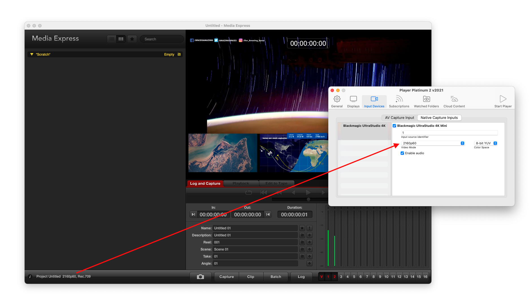This screenshot has width=532, height=307.
Task: Collapse the Scratch bin disclosure triangle
Action: [x=32, y=55]
